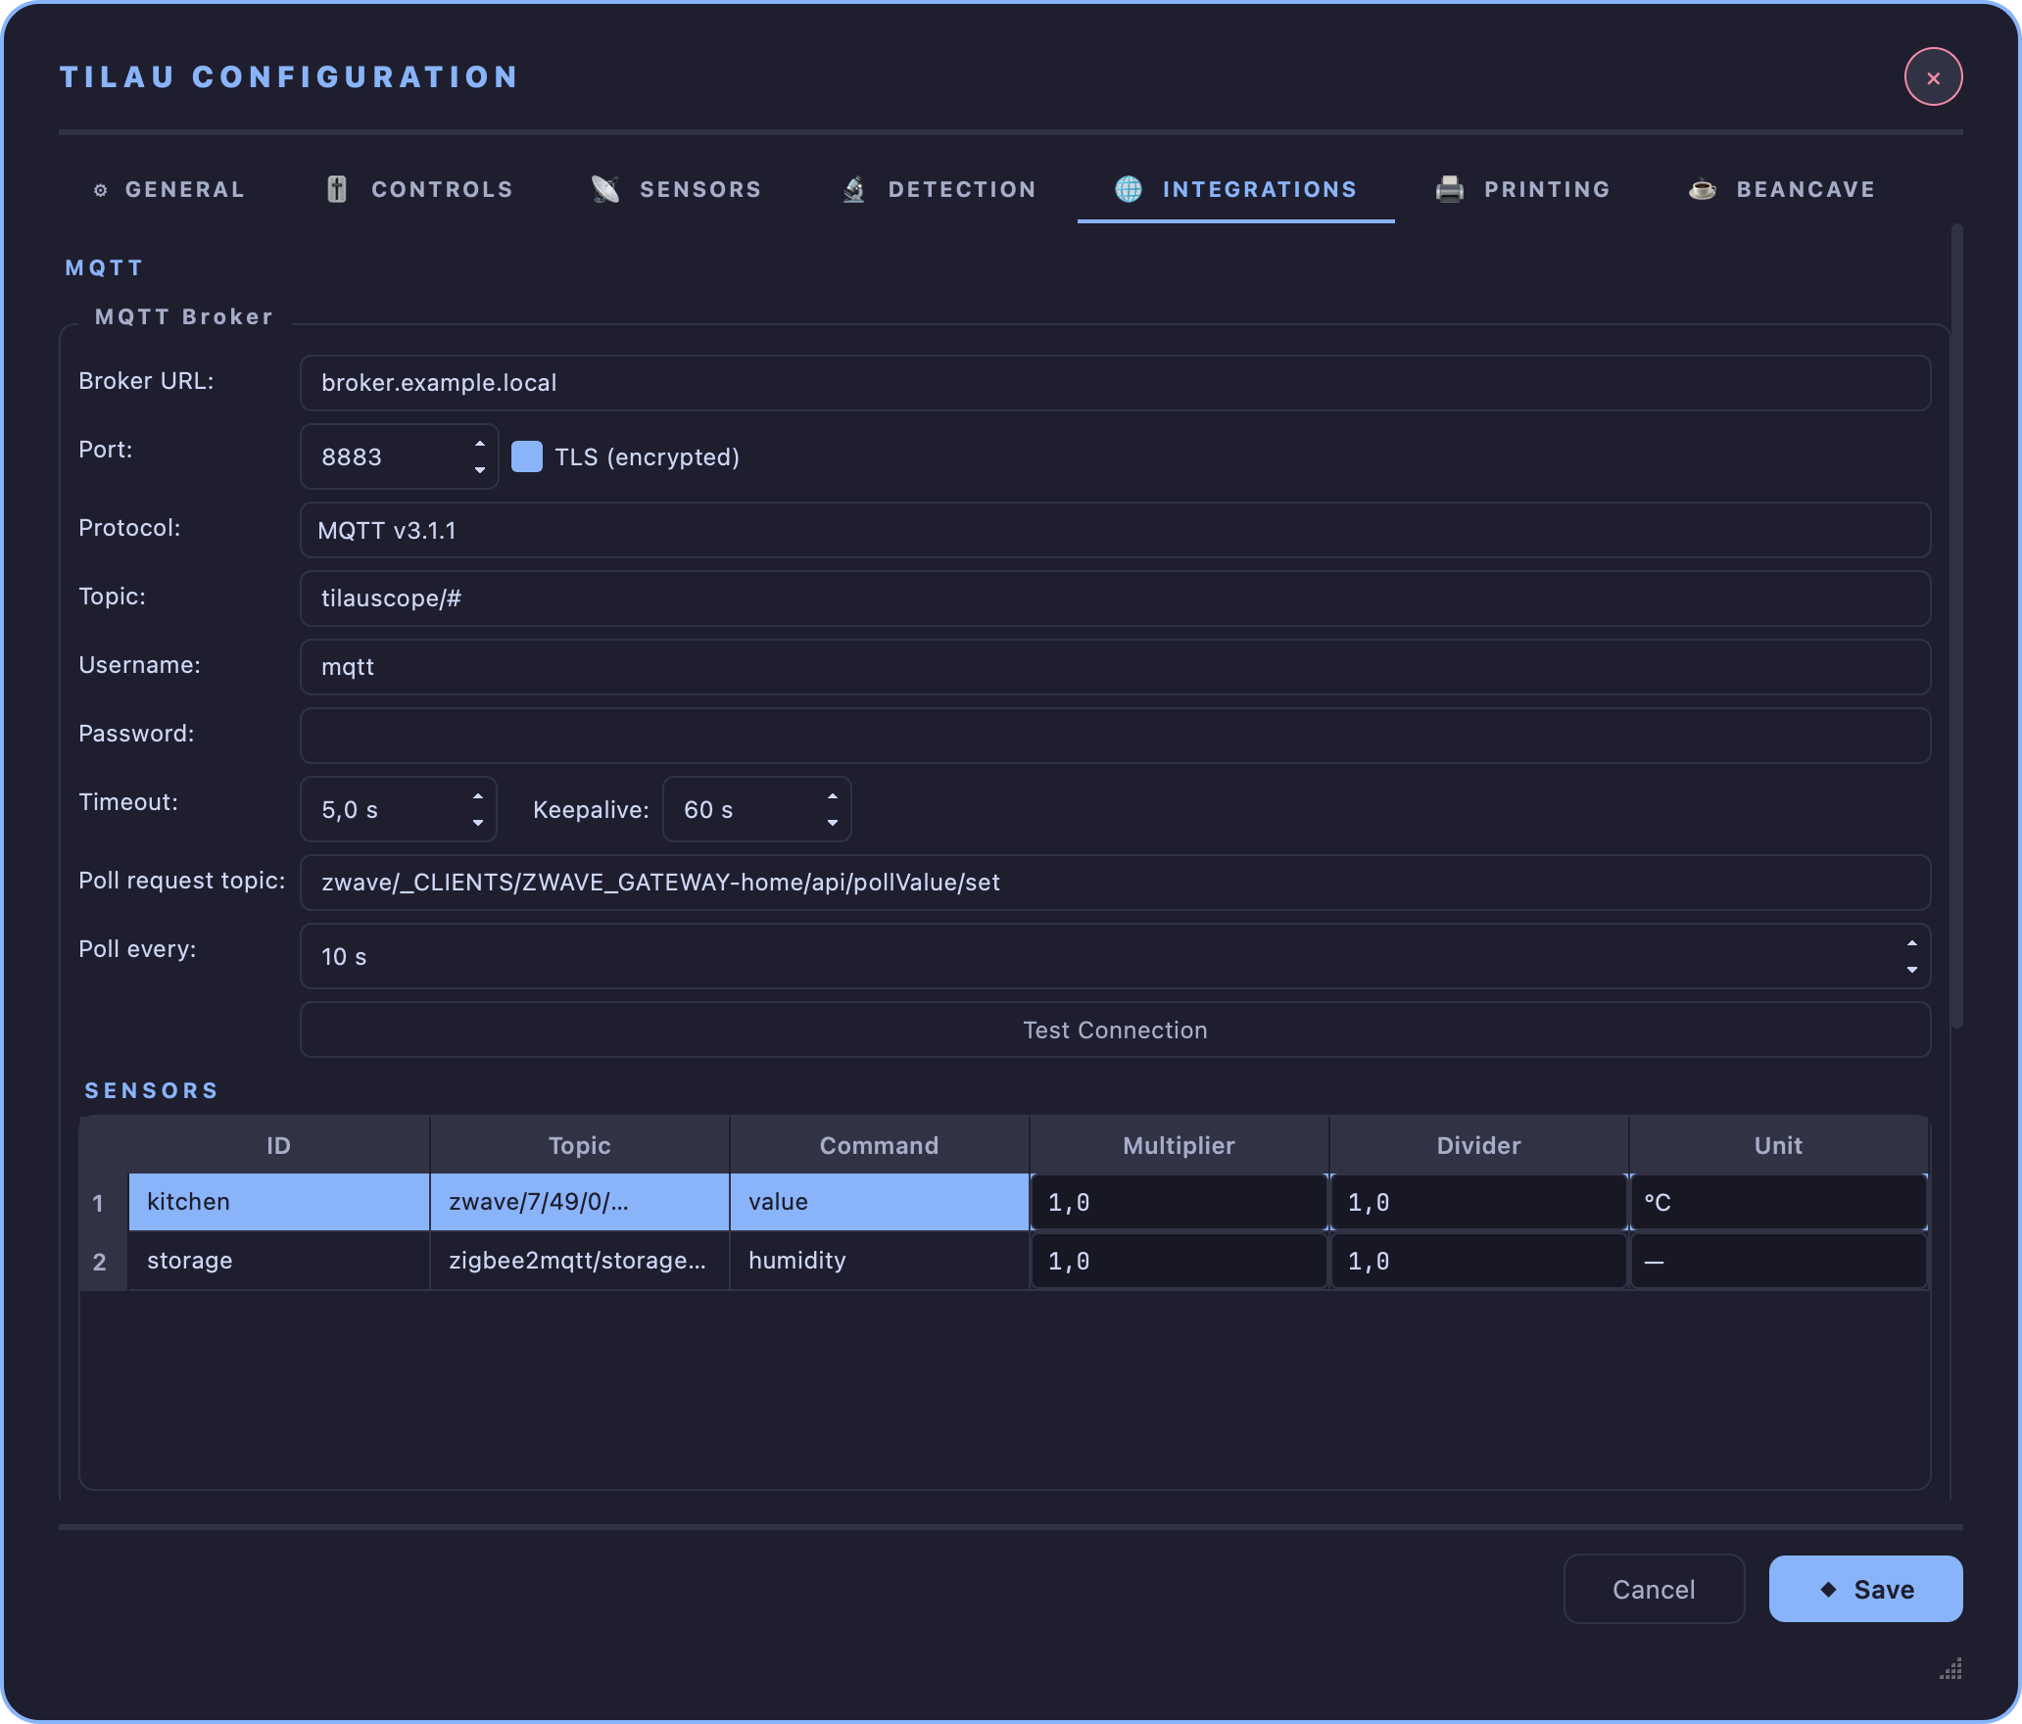Switch to the Controls tab

419,189
